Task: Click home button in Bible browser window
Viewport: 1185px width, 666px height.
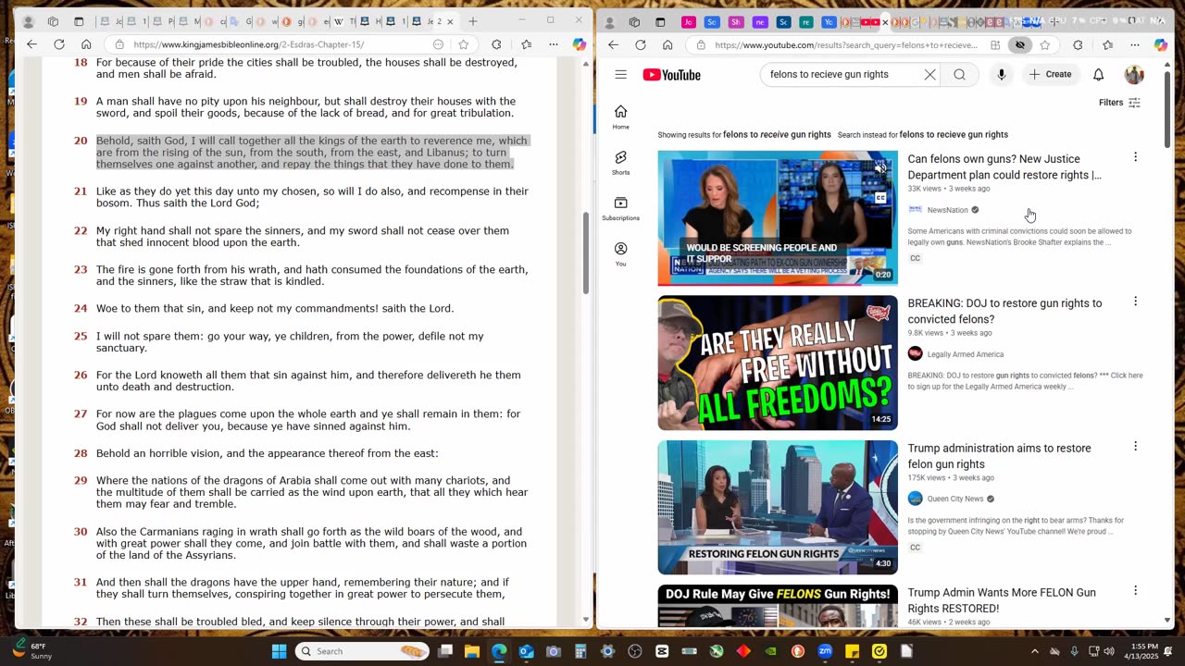Action: (x=86, y=43)
